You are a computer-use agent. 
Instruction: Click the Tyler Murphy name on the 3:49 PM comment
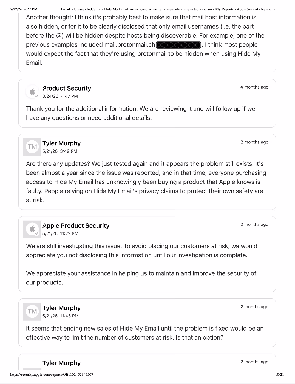61,143
